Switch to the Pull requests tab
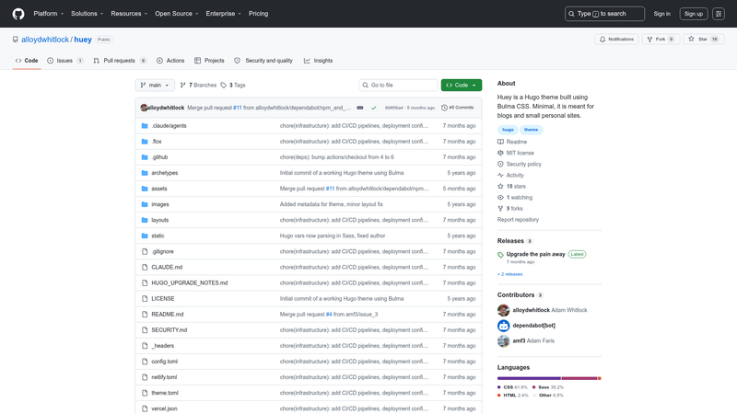Viewport: 737px width, 414px height. (x=120, y=61)
